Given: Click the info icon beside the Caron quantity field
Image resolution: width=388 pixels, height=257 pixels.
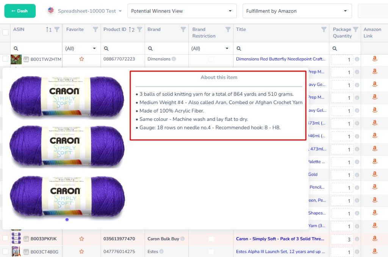Looking at the screenshot, I should tap(358, 240).
